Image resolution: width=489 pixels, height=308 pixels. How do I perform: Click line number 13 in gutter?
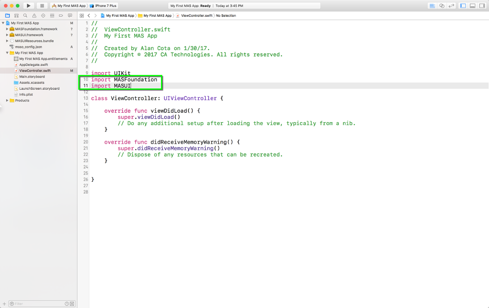[x=86, y=98]
